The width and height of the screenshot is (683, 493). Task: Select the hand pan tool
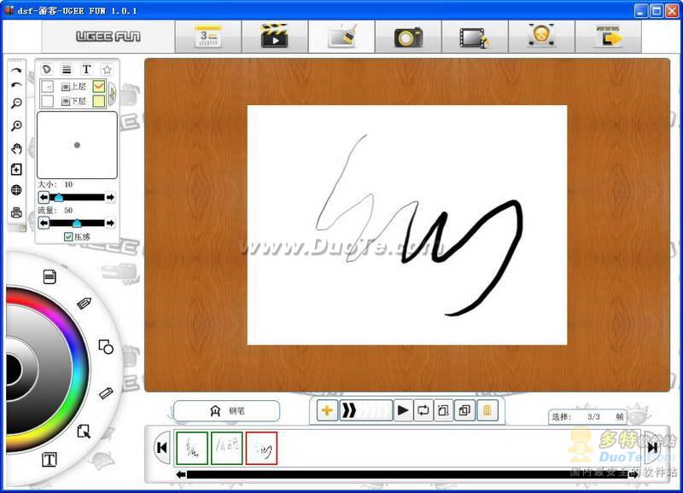(x=16, y=148)
